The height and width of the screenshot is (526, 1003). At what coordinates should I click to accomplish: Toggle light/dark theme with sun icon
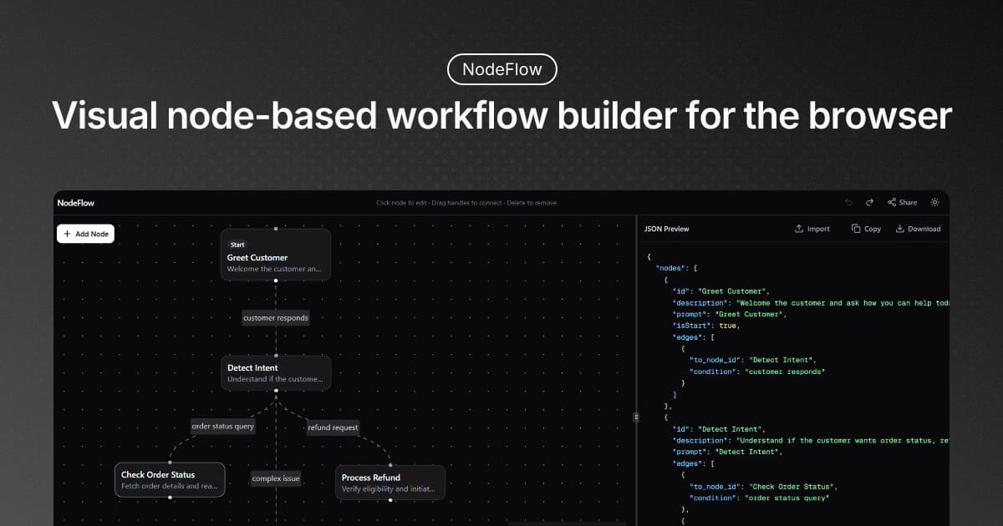click(934, 203)
